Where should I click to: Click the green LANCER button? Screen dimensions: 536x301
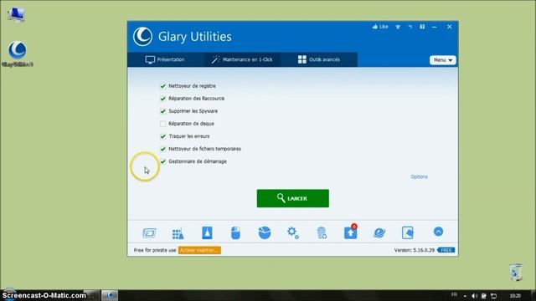pyautogui.click(x=293, y=198)
